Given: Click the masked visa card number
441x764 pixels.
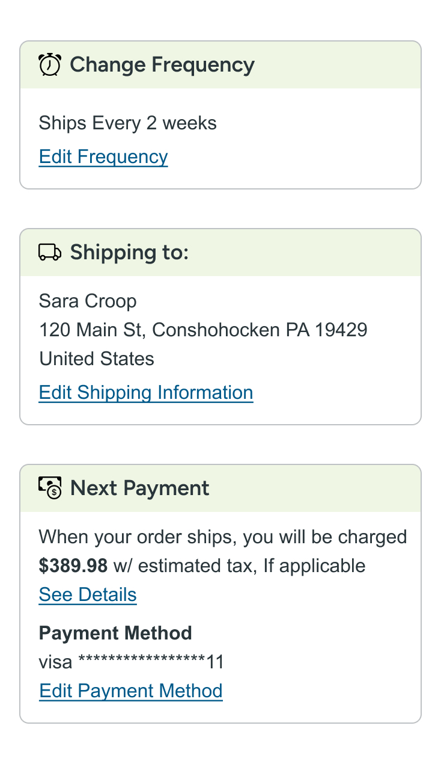Looking at the screenshot, I should coord(131,662).
